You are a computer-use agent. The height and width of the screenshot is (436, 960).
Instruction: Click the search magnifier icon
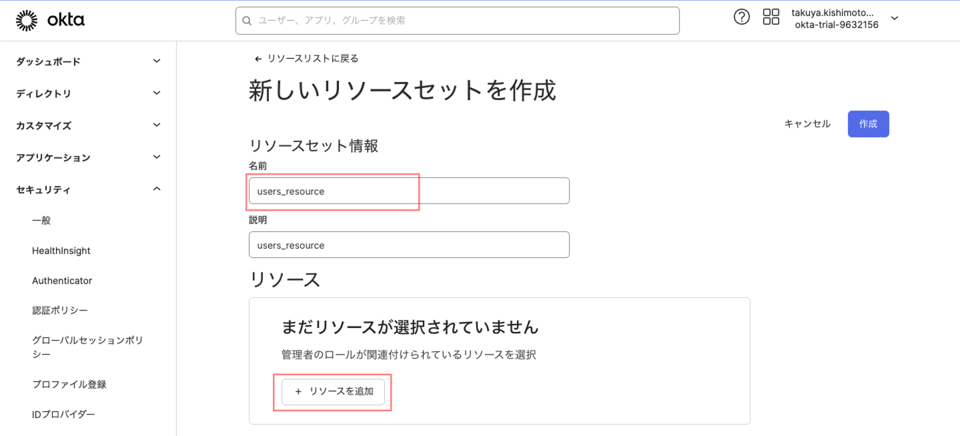[x=247, y=21]
